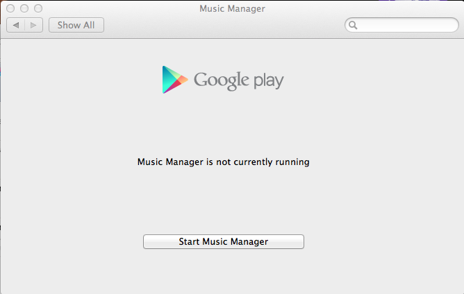Select the 'Music Manager is not currently running' text
464x294 pixels.
coord(224,162)
